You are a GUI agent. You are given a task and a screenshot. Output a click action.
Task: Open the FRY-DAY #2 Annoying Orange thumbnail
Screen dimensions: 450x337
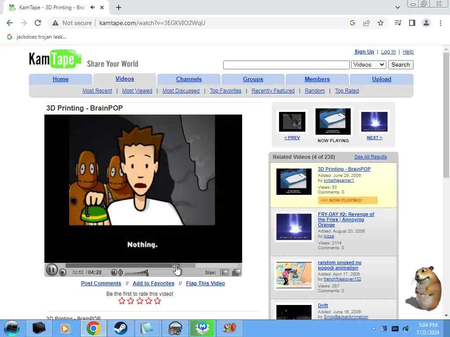294,227
